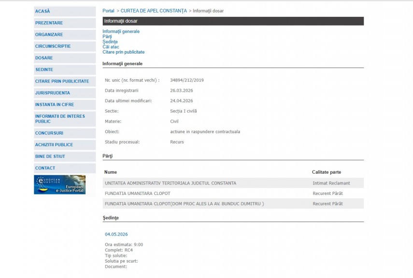The image size is (413, 278).
Task: Open the European e-Justice Portal banner
Action: 59,184
